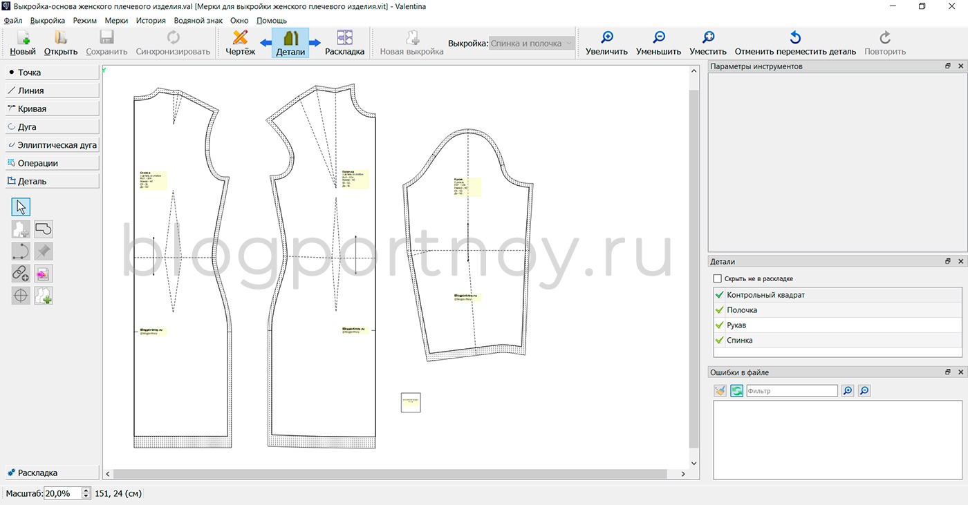Viewport: 968px width, 505px height.
Task: Select the duplicate detail tool with pink arrow
Action: [44, 274]
